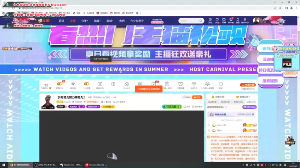Screen dimensions: 300x168
Task: Open the 小飞碟 UFO icon
Action: pos(207,84)
